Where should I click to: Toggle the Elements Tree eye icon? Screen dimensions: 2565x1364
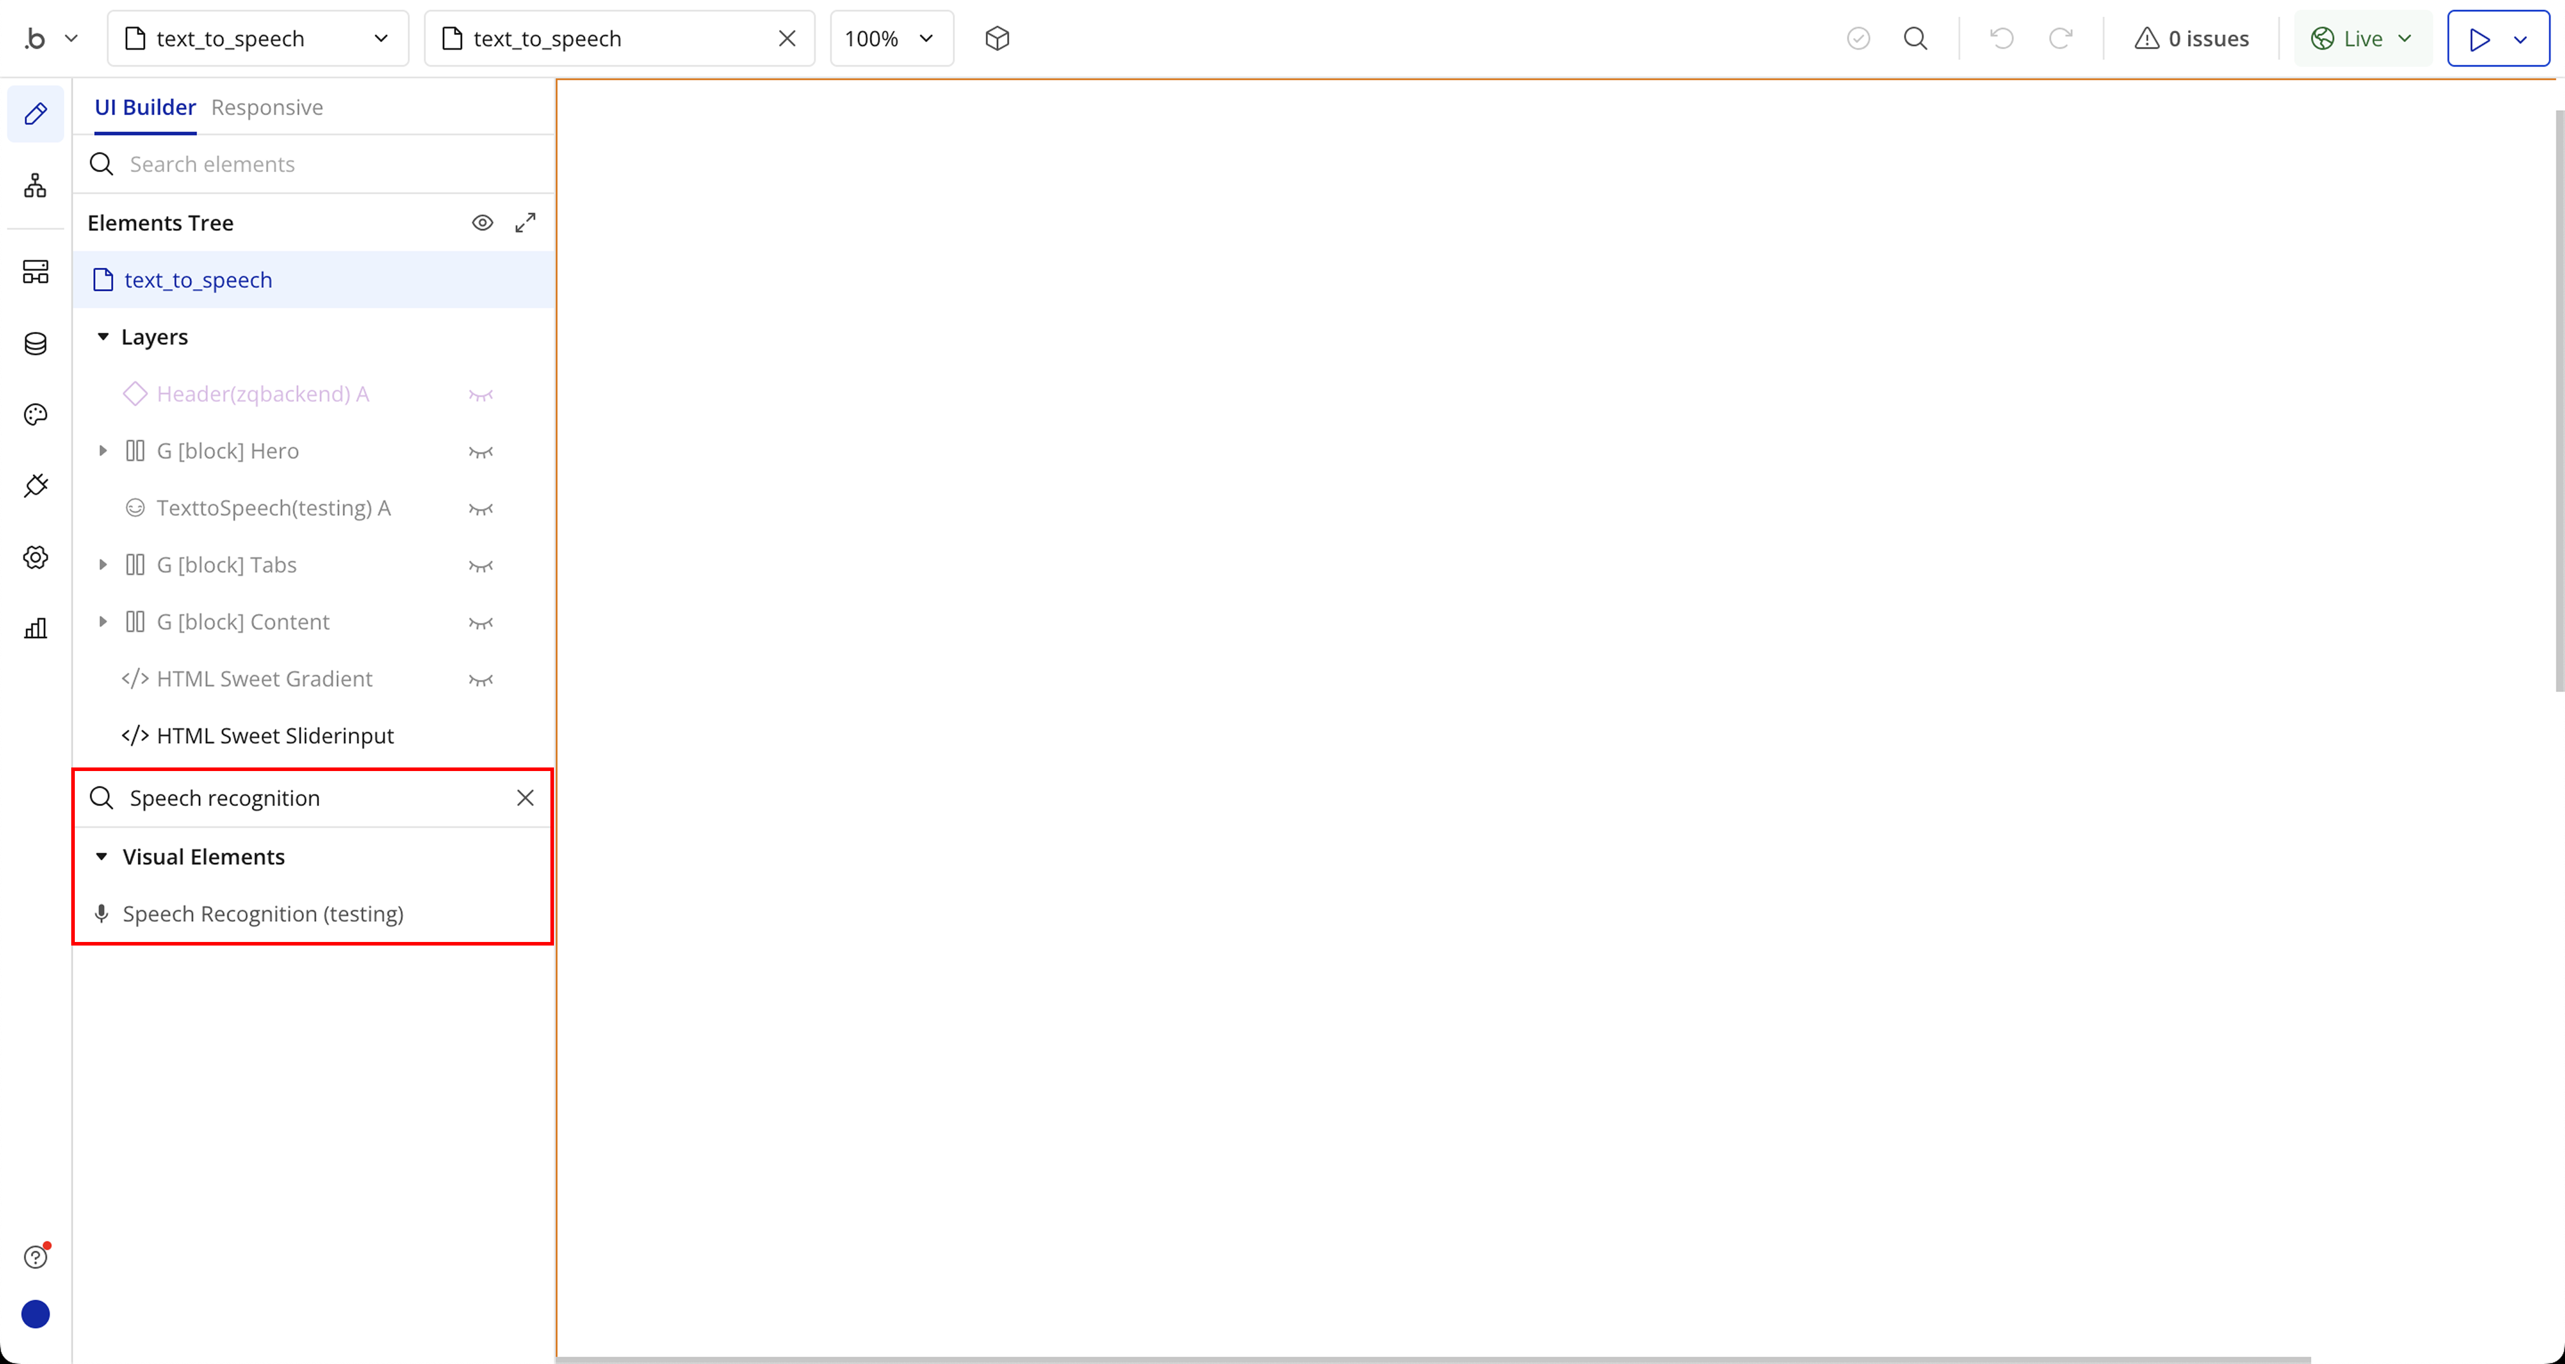[x=482, y=223]
